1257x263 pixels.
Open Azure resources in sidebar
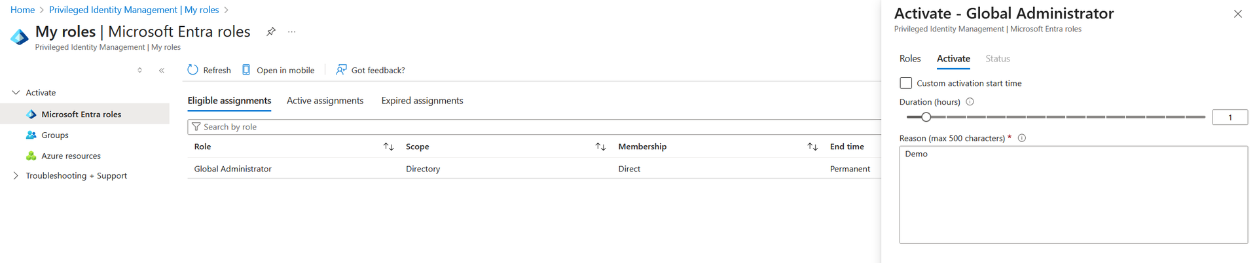point(71,156)
